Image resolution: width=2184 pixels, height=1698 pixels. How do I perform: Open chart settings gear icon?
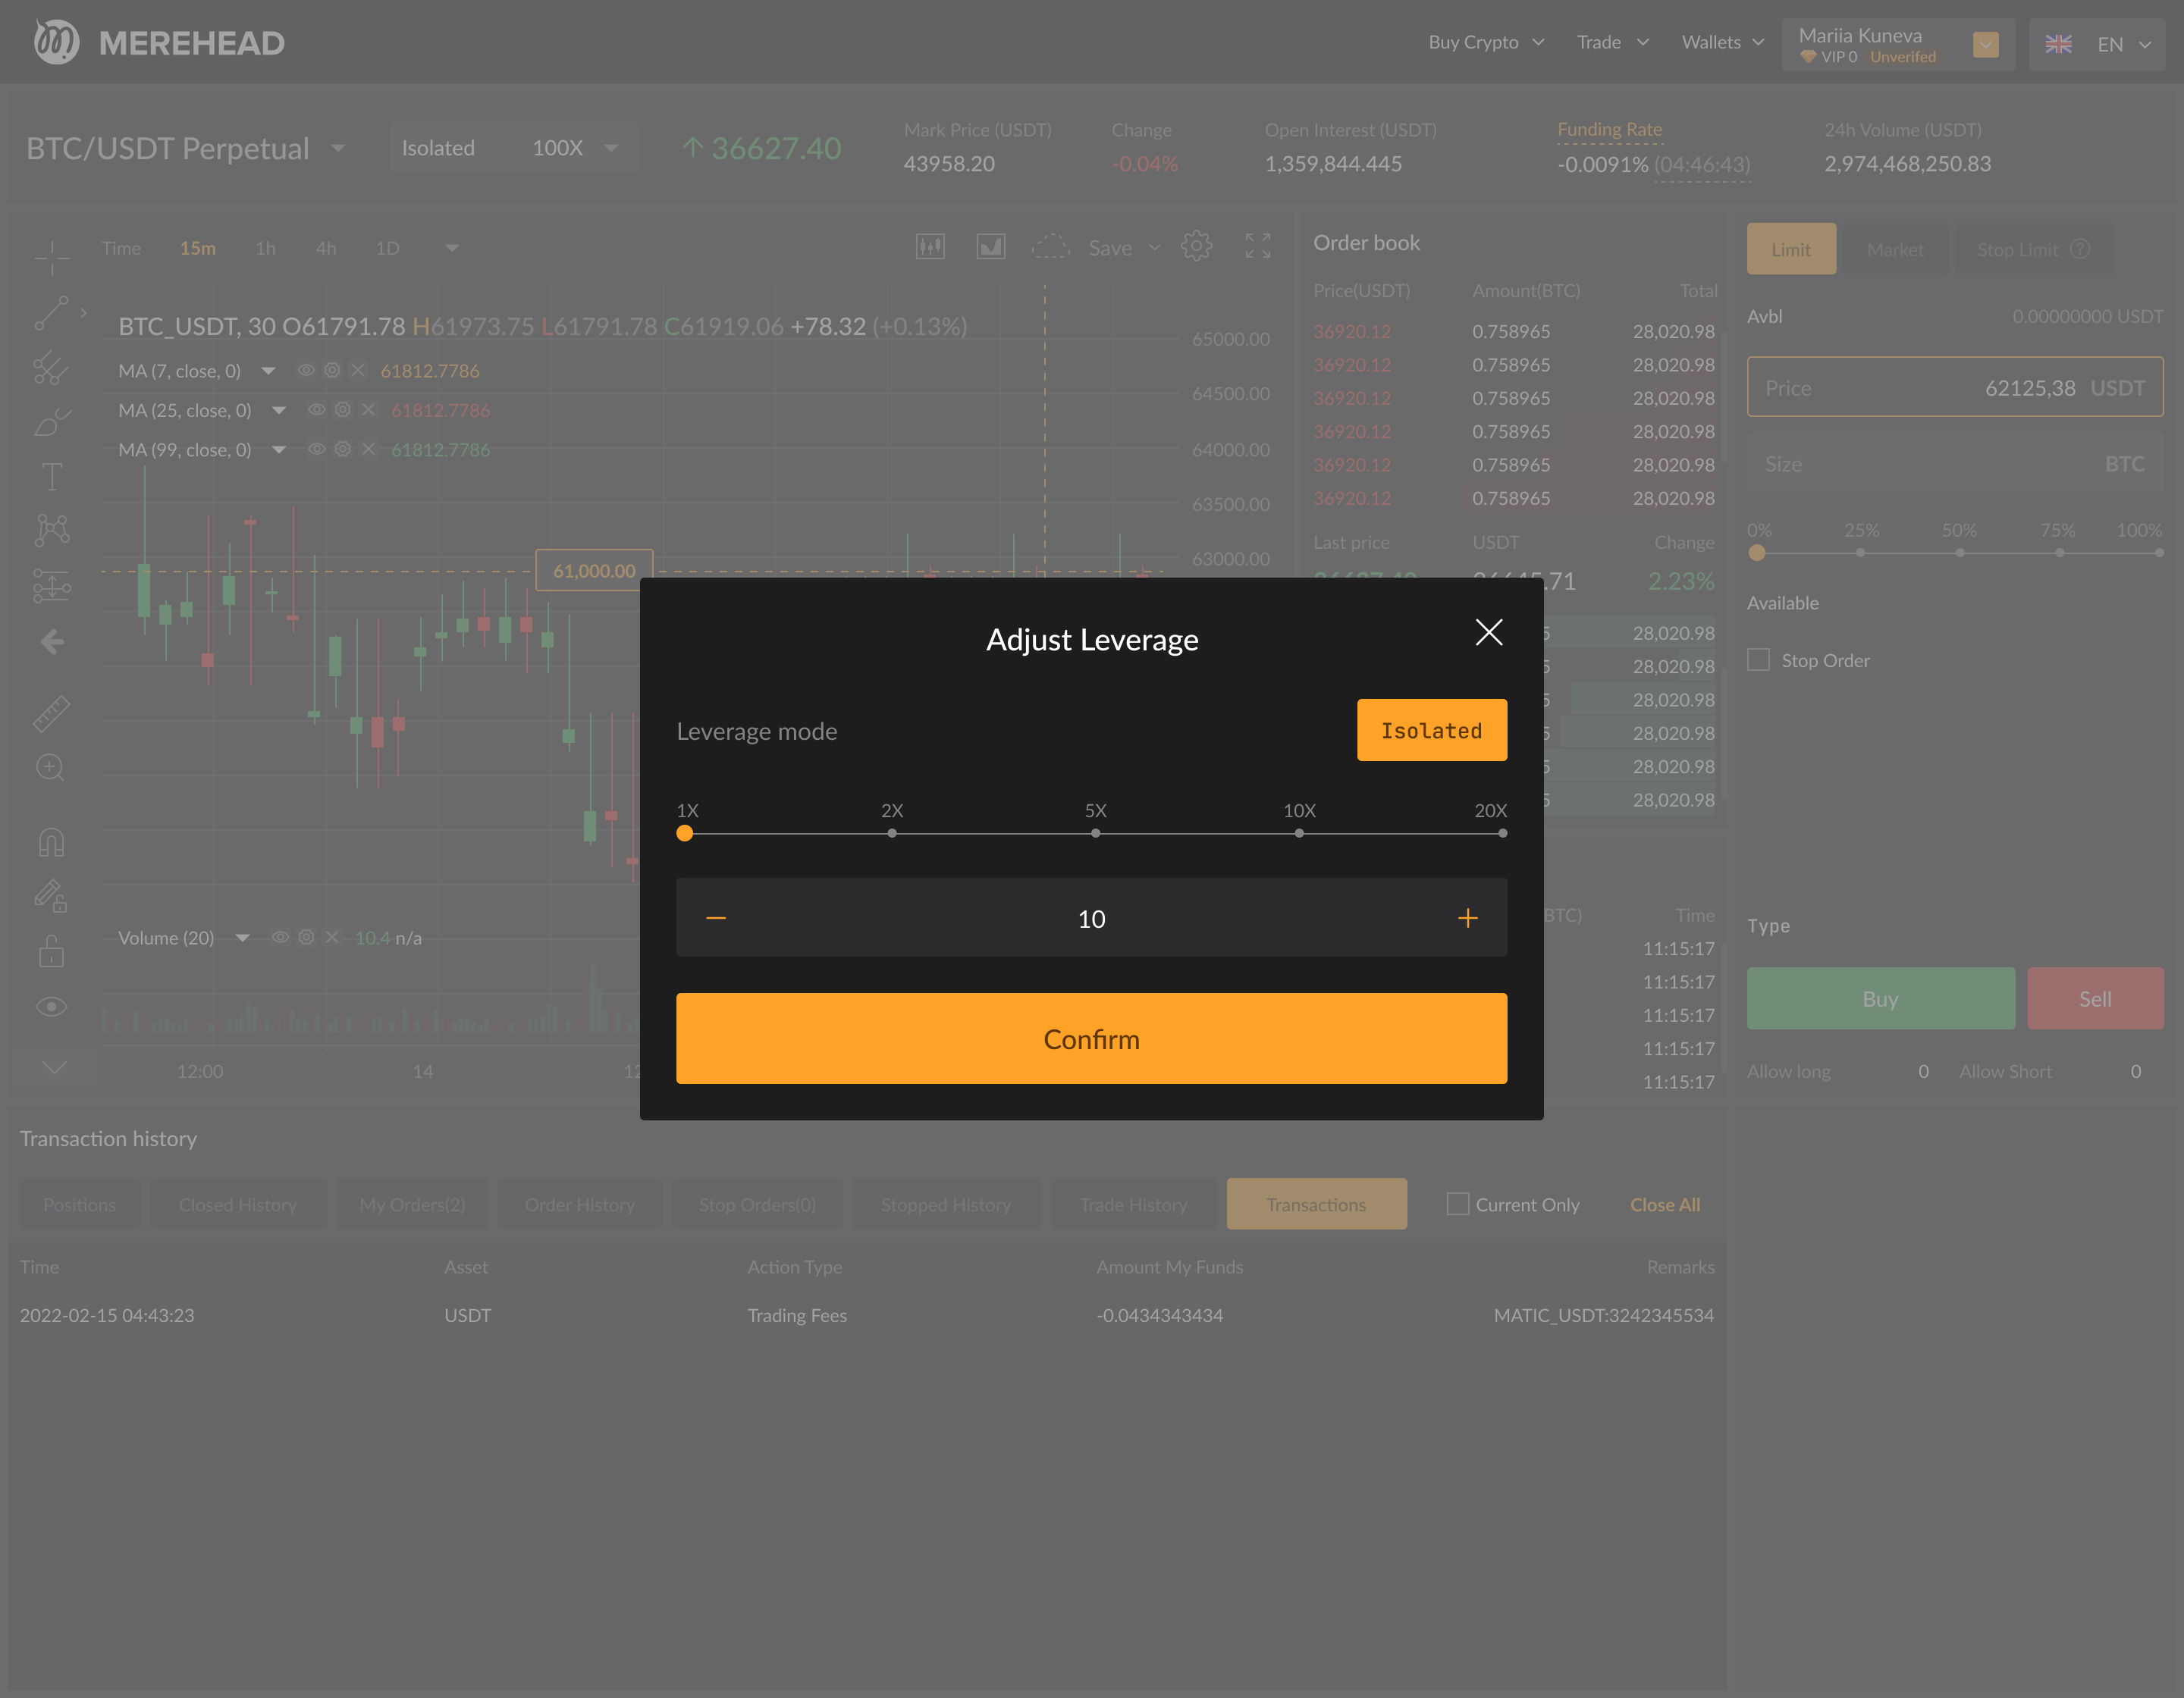click(x=1196, y=246)
